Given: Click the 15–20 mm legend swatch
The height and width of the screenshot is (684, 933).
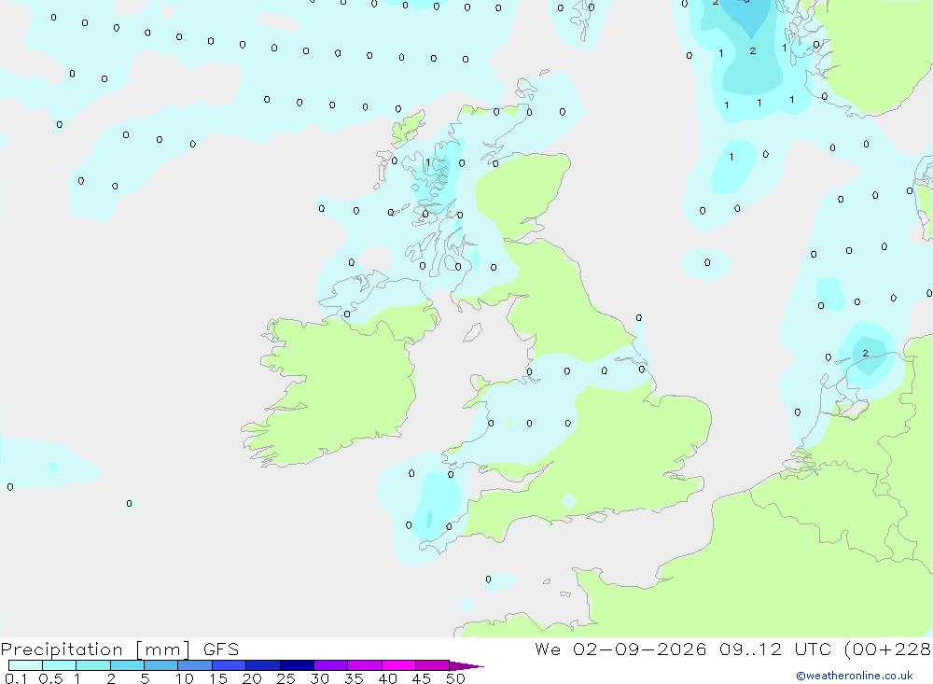Looking at the screenshot, I should pyautogui.click(x=230, y=665).
